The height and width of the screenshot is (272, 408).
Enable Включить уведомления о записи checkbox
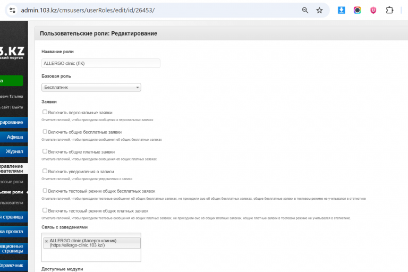tap(45, 171)
